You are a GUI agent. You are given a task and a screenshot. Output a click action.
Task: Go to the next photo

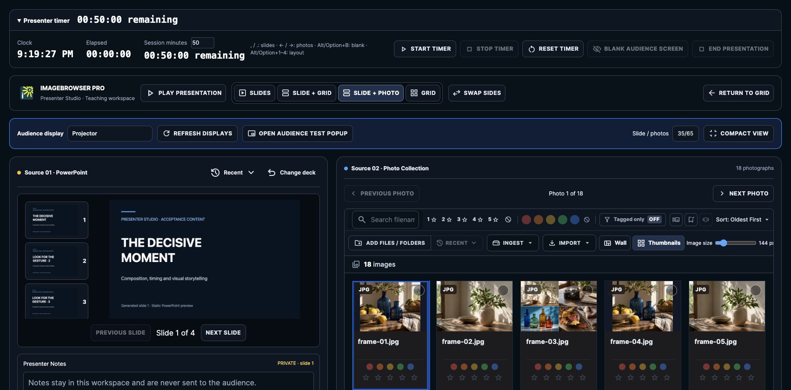click(x=743, y=194)
